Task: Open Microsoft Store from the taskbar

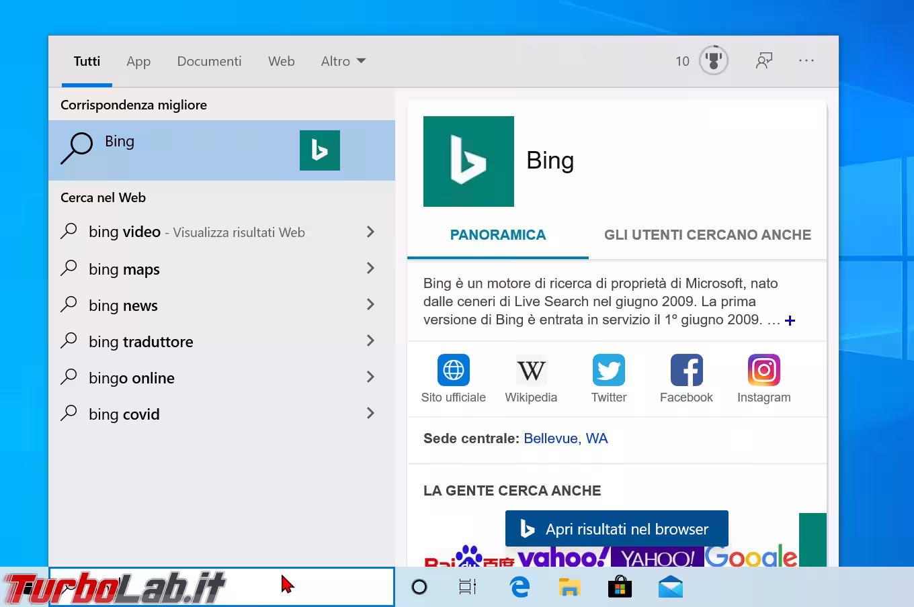Action: point(620,586)
